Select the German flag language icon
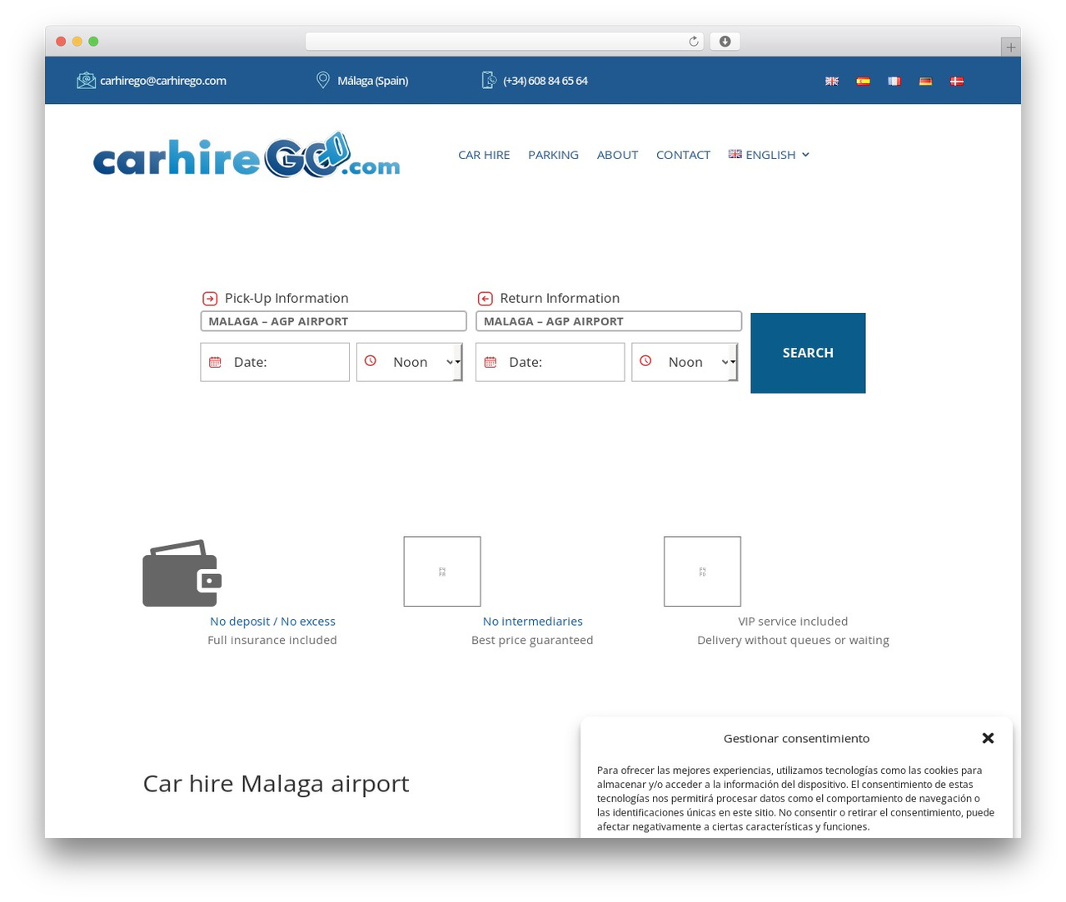The height and width of the screenshot is (902, 1066). 925,81
